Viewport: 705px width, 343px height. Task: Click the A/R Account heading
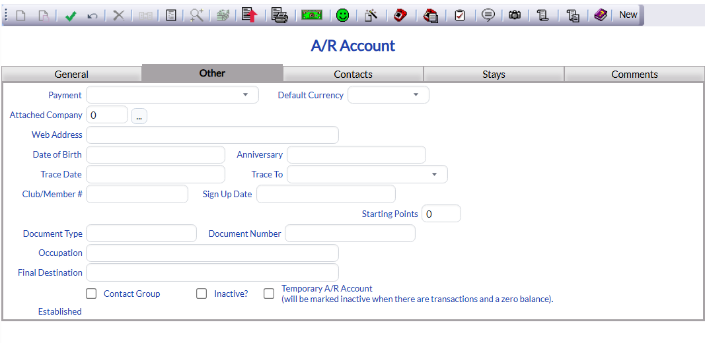click(x=353, y=46)
